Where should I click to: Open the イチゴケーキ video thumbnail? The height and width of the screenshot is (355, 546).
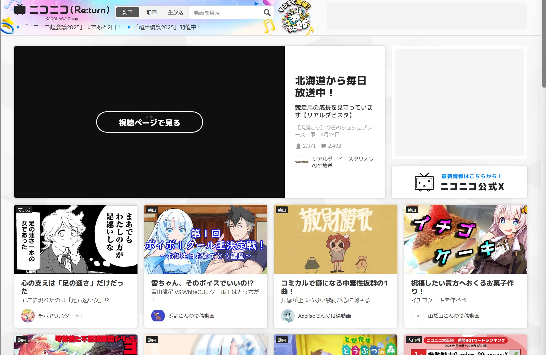(466, 239)
